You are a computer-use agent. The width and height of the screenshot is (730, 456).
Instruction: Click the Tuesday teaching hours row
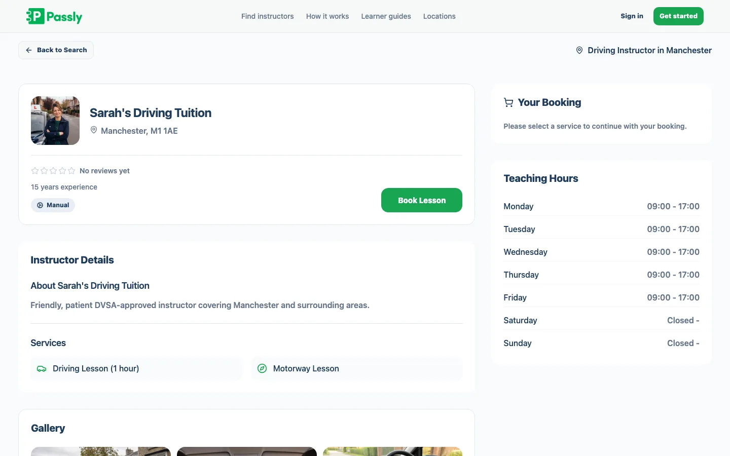pyautogui.click(x=602, y=229)
